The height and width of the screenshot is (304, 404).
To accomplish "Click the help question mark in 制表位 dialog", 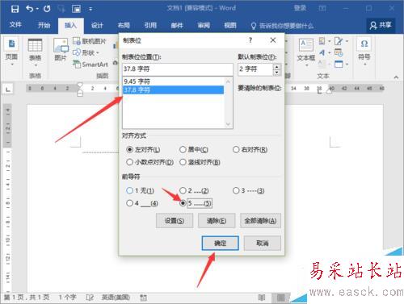I will (250, 40).
